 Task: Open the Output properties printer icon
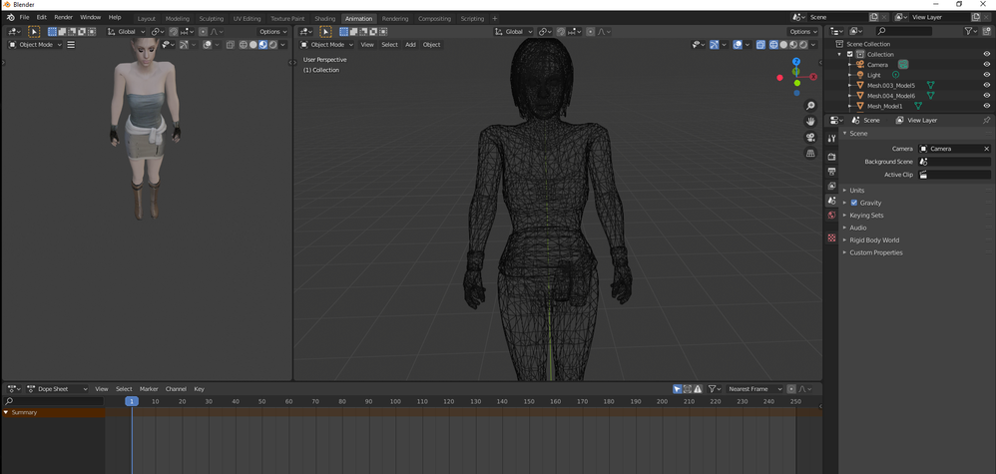831,172
